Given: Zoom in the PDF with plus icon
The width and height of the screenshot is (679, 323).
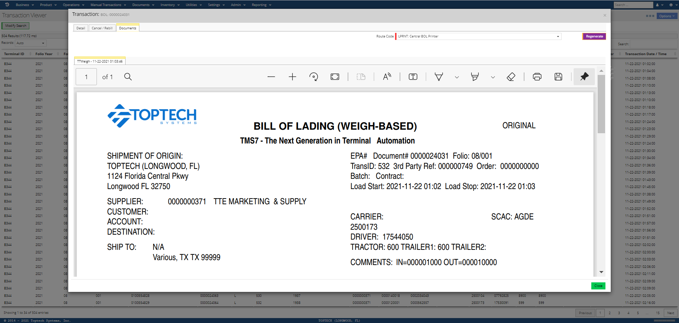Looking at the screenshot, I should 292,77.
